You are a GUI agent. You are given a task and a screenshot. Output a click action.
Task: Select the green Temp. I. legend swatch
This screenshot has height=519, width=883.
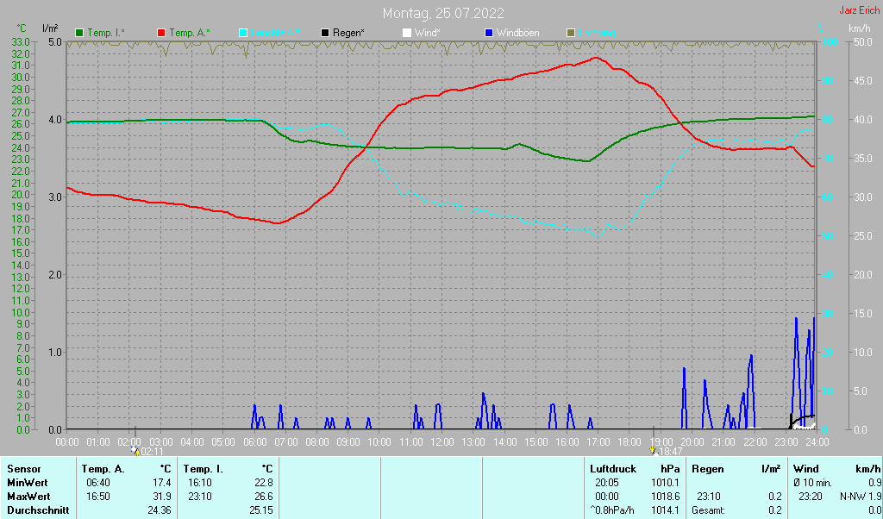(79, 34)
